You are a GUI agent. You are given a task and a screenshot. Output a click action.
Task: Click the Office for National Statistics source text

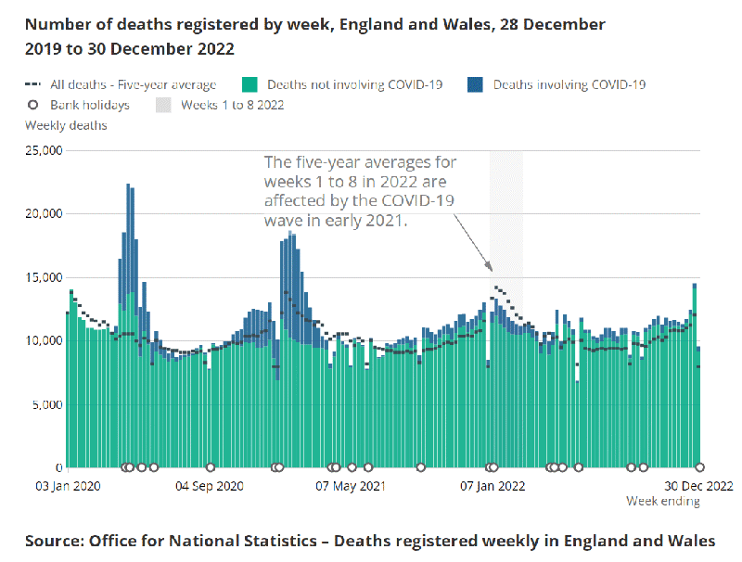[x=370, y=540]
